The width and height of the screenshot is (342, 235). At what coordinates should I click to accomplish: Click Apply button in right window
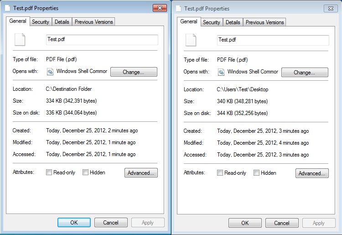click(x=319, y=223)
